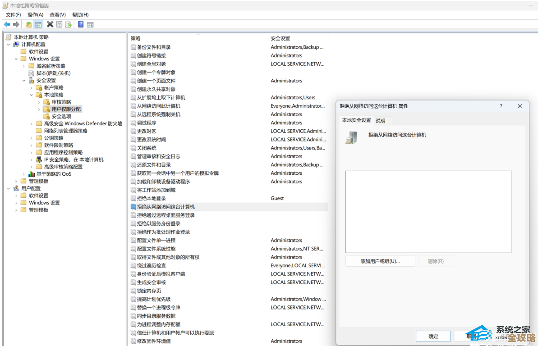
Task: Click the Delete (X) toolbar icon
Action: [50, 24]
